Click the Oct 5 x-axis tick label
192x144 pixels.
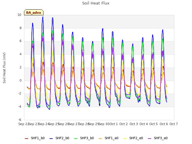(154, 124)
